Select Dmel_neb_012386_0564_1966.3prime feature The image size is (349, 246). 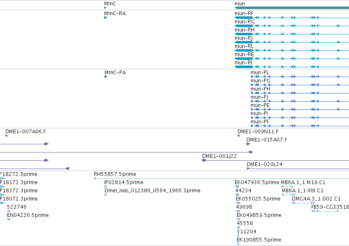coord(106,195)
